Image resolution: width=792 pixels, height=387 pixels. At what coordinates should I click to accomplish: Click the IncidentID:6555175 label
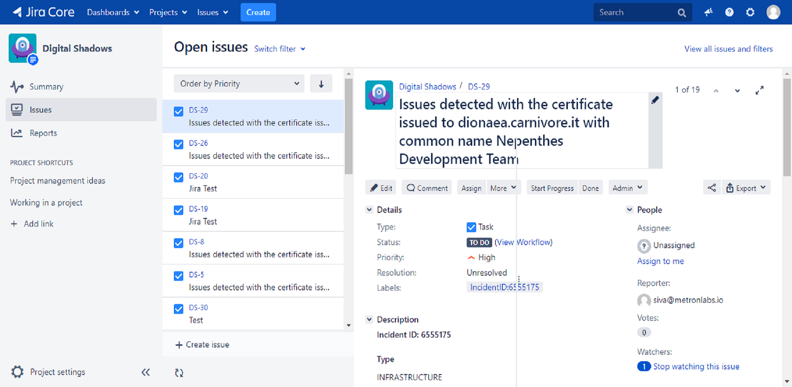pos(504,287)
